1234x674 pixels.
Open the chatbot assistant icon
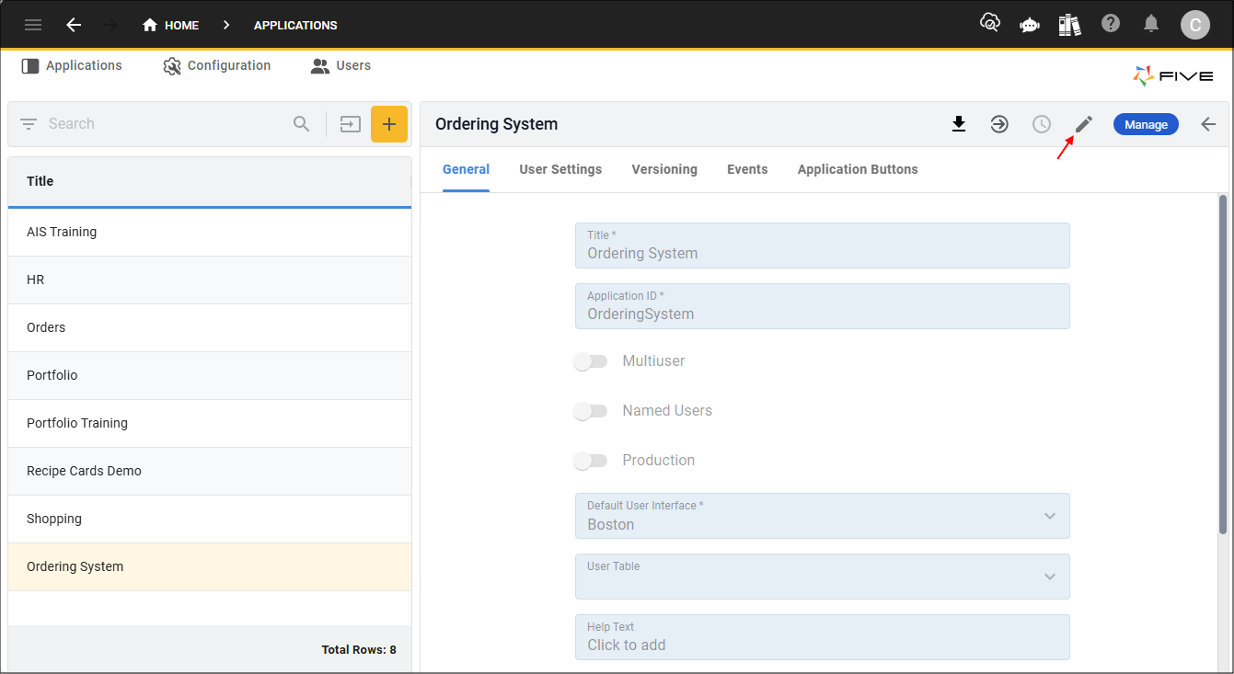pos(1030,25)
